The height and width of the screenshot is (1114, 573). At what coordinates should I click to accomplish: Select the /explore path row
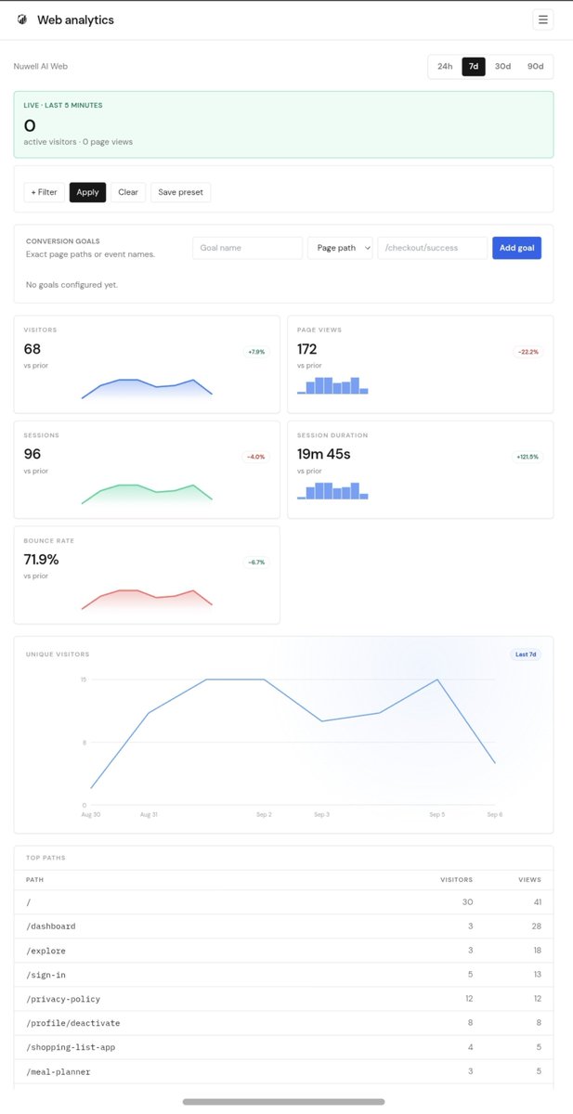pos(283,951)
